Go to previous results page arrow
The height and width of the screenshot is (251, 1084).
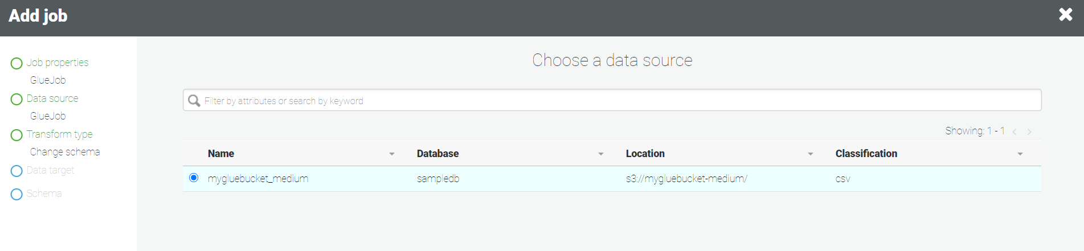tap(1015, 131)
